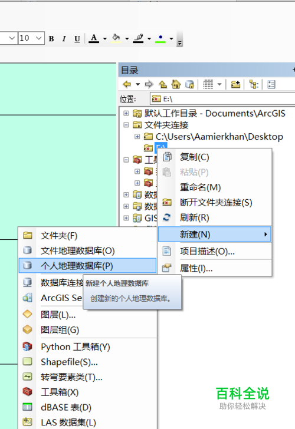Create a new 文件夹(F)
The width and height of the screenshot is (295, 429).
[88, 236]
